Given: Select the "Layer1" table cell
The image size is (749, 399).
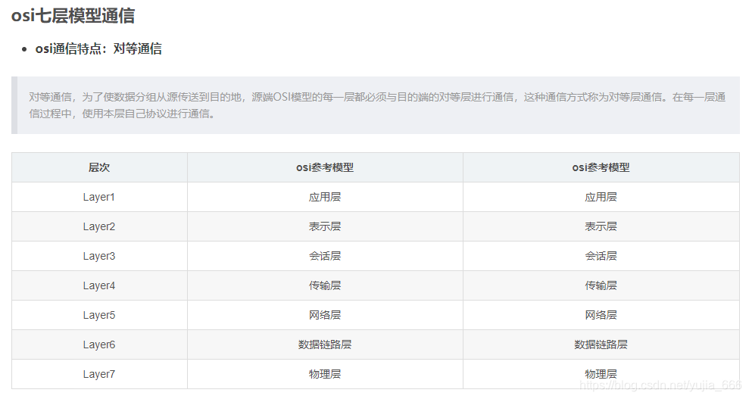Looking at the screenshot, I should click(99, 197).
